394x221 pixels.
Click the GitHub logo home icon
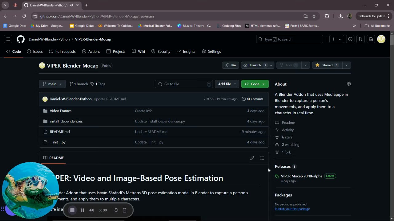tap(21, 39)
